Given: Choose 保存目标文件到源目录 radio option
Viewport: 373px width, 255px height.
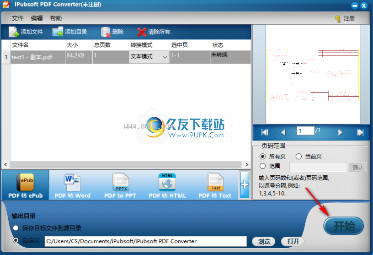Looking at the screenshot, I should (16, 228).
